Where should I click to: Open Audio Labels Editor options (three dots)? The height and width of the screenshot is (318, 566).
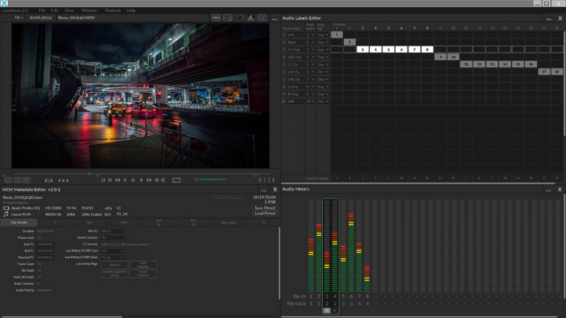point(548,18)
